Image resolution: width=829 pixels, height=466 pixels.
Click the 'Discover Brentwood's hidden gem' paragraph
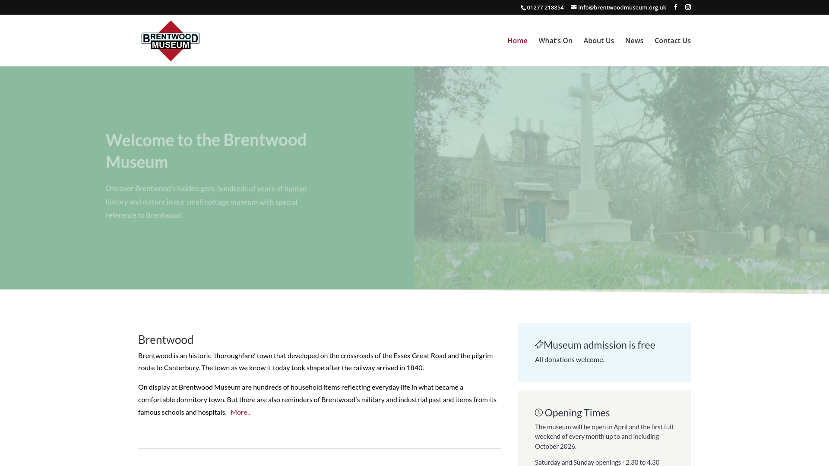coord(206,202)
